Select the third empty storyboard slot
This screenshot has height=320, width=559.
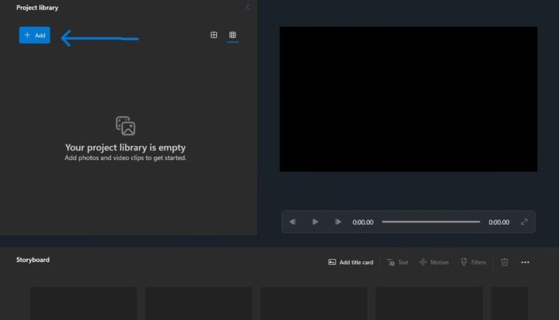click(314, 304)
